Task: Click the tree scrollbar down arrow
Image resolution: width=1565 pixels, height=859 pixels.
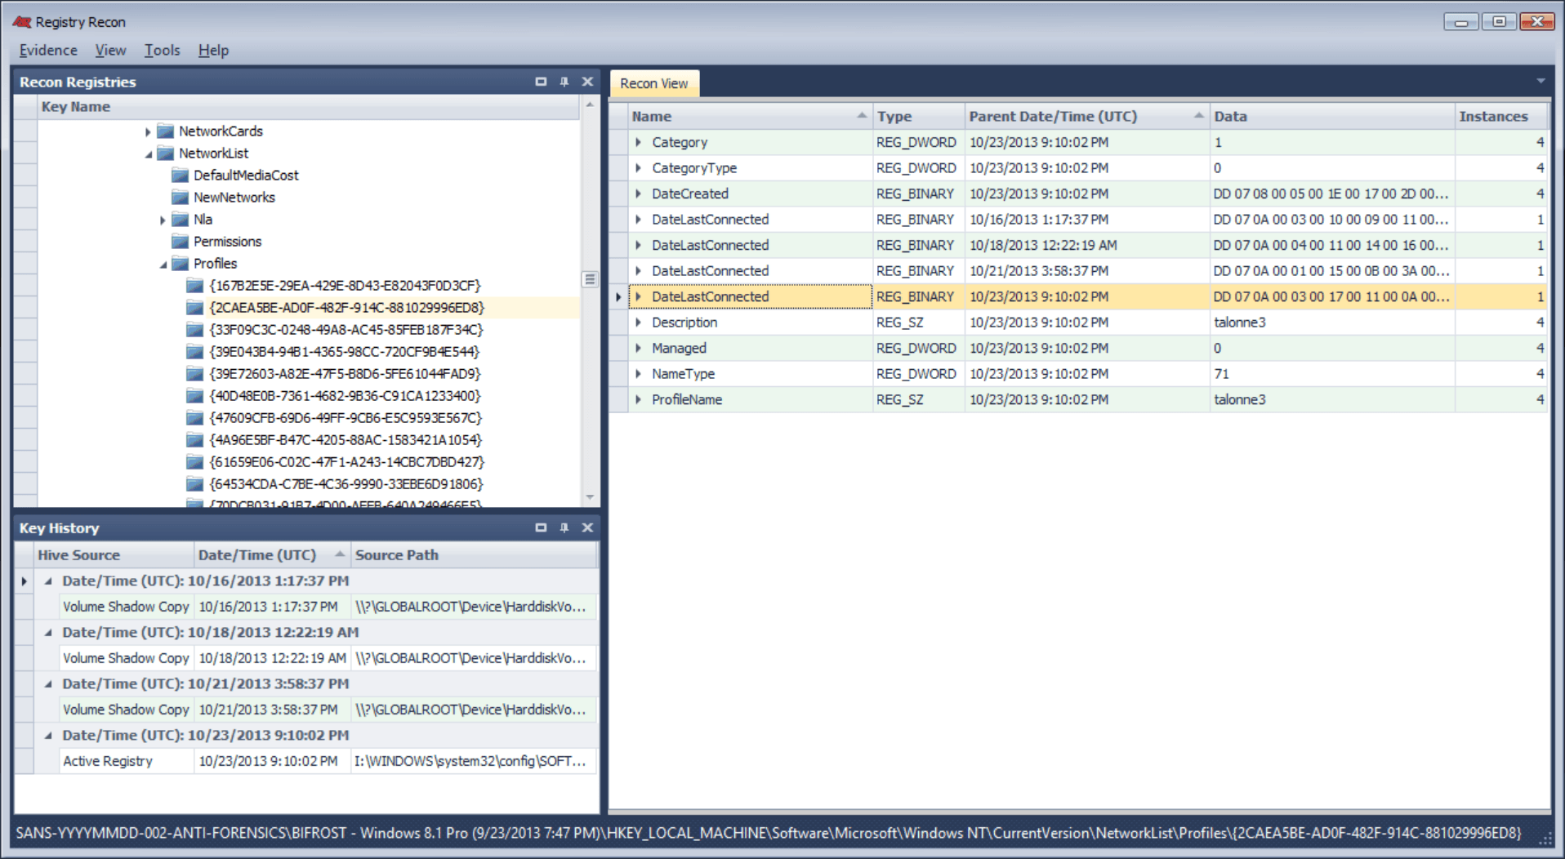Action: point(590,498)
